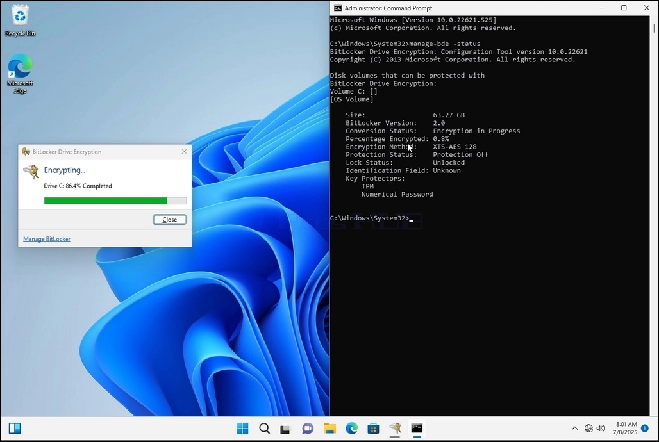Click 'TPM' key protector line
This screenshot has width=659, height=442.
click(x=368, y=186)
